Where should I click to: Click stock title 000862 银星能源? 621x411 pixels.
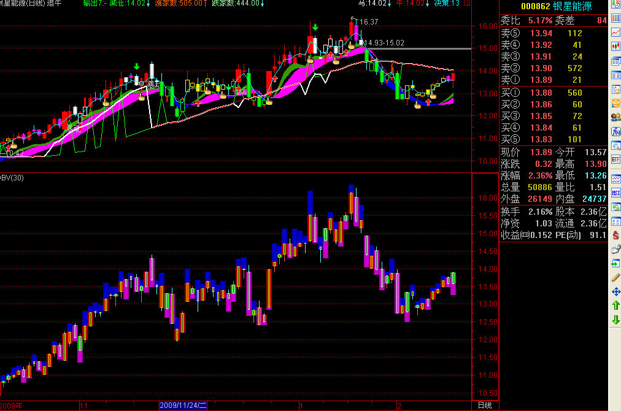556,6
